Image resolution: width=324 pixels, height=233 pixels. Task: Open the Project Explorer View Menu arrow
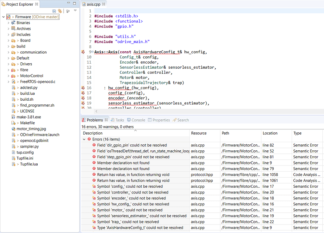pyautogui.click(x=75, y=10)
